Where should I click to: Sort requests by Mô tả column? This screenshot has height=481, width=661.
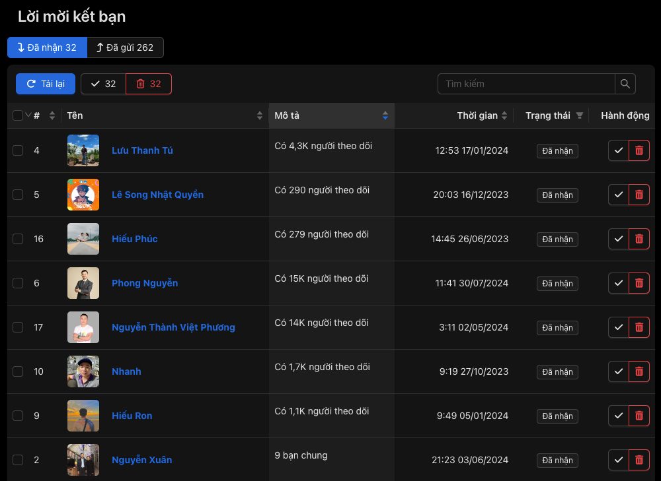click(x=385, y=115)
